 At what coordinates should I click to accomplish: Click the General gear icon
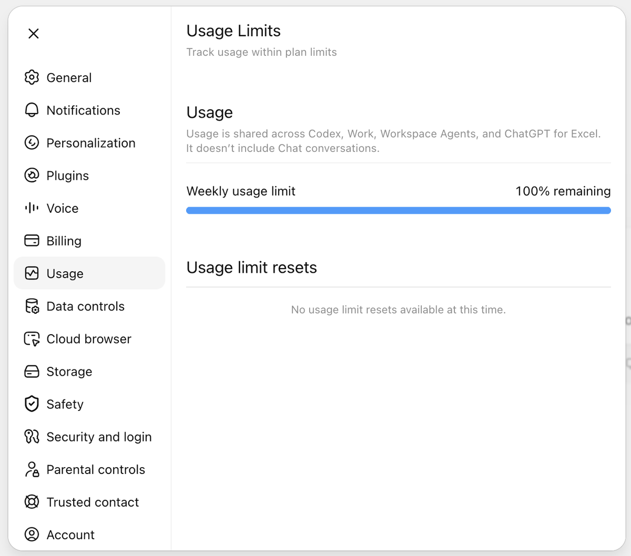pyautogui.click(x=32, y=77)
